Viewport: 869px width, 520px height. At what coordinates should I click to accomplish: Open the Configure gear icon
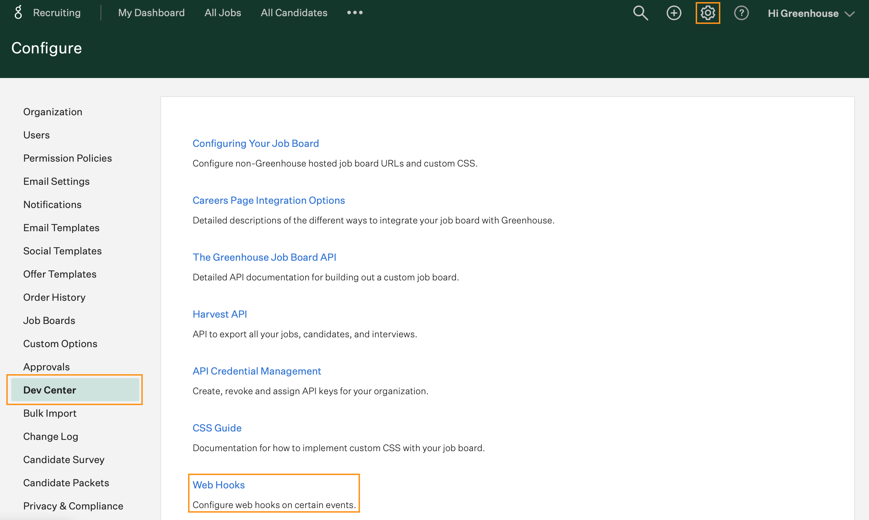[708, 13]
